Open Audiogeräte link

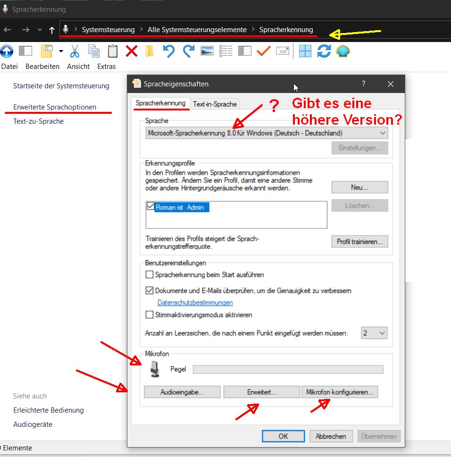pyautogui.click(x=33, y=424)
